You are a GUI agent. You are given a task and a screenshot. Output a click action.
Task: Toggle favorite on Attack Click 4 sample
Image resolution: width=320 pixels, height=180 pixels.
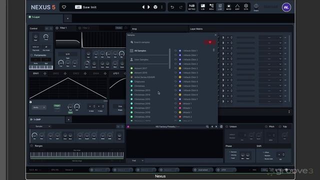point(175,81)
